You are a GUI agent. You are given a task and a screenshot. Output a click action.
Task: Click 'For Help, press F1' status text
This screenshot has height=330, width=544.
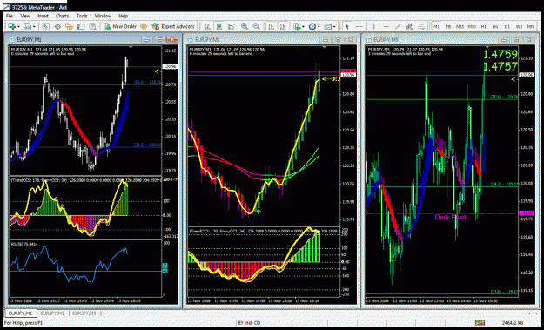coord(24,323)
